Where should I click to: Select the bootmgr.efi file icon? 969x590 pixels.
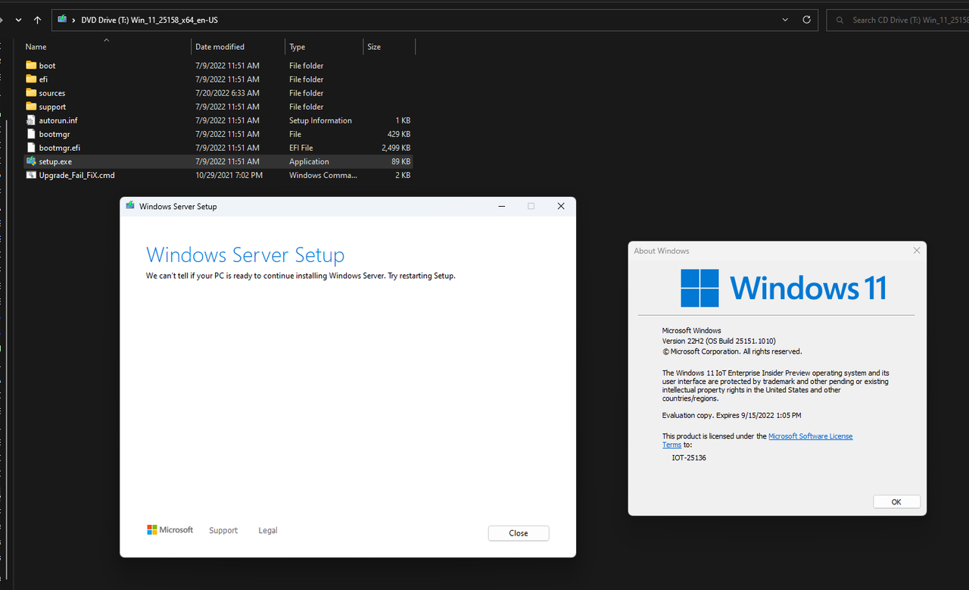[x=31, y=147]
